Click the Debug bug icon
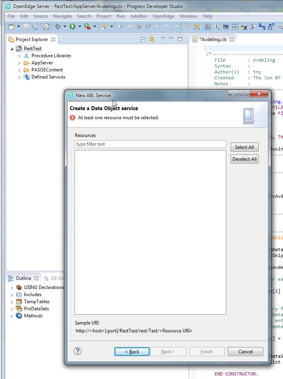This screenshot has width=283, height=379. (58, 26)
